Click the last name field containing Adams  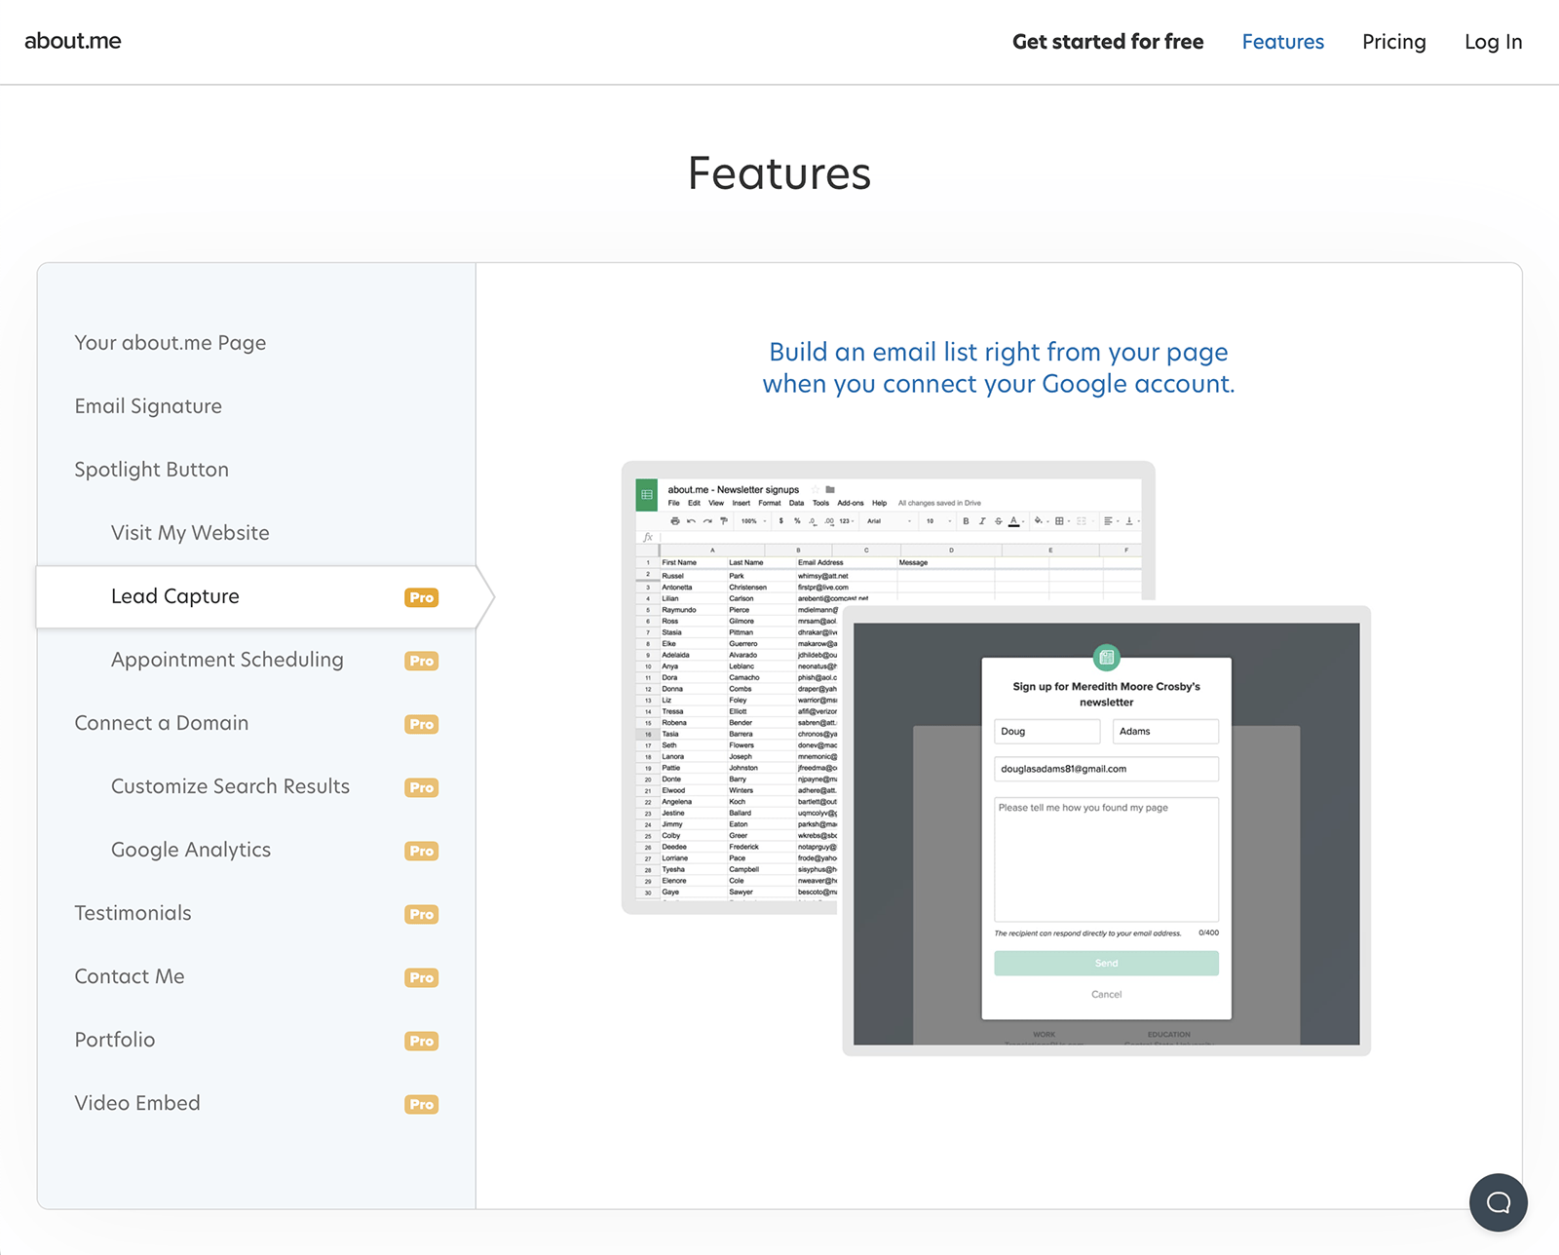click(1165, 731)
